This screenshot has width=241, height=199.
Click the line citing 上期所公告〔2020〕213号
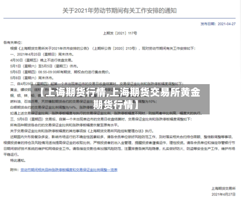[103, 49]
